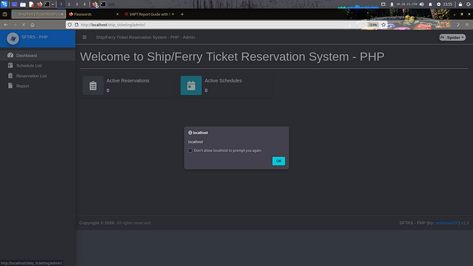
Task: Click the browser home icon
Action: pyautogui.click(x=32, y=25)
